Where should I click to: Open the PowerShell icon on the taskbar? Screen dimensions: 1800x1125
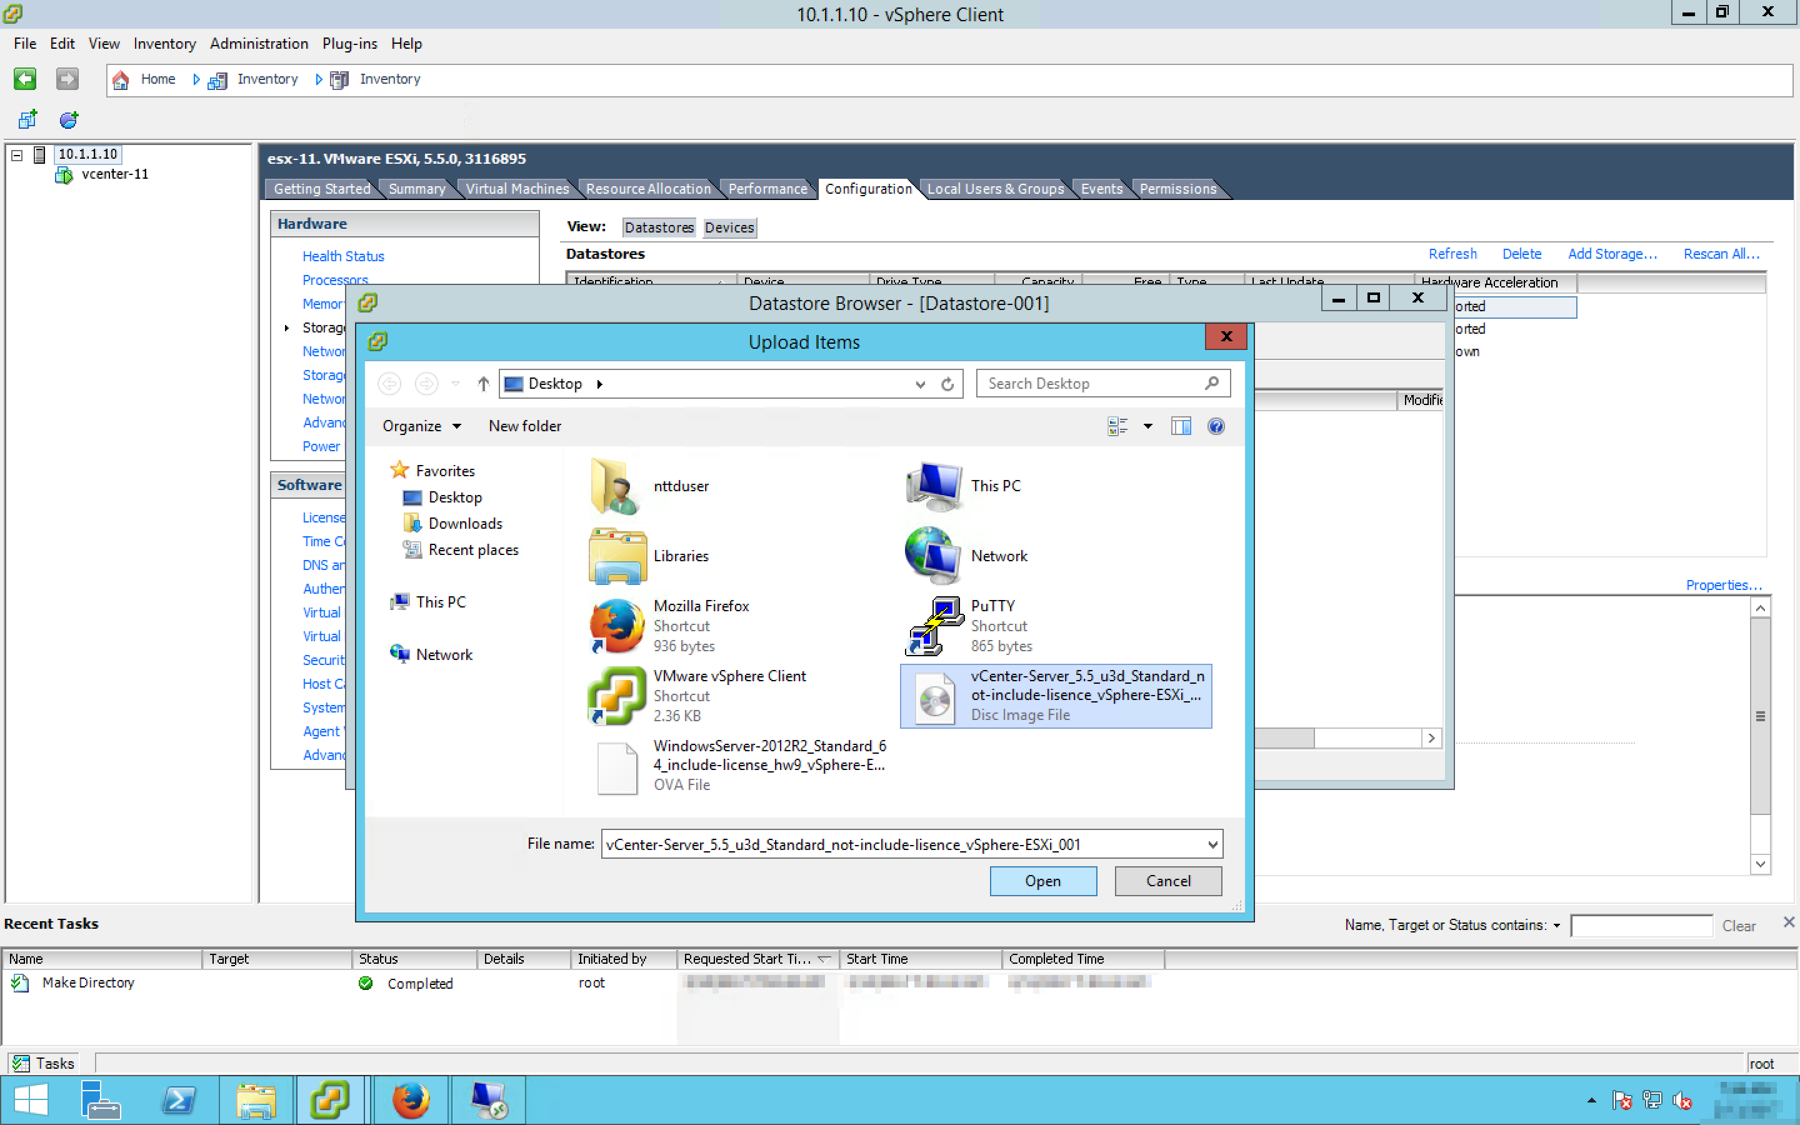click(179, 1100)
